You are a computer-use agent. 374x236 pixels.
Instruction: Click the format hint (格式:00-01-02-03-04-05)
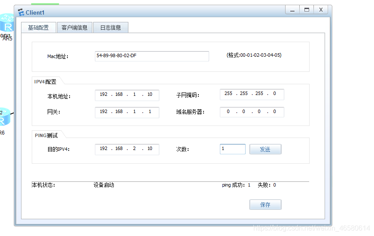[x=254, y=55]
